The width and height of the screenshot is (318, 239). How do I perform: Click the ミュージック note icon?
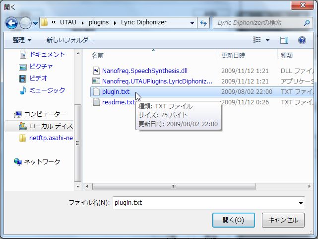23,90
